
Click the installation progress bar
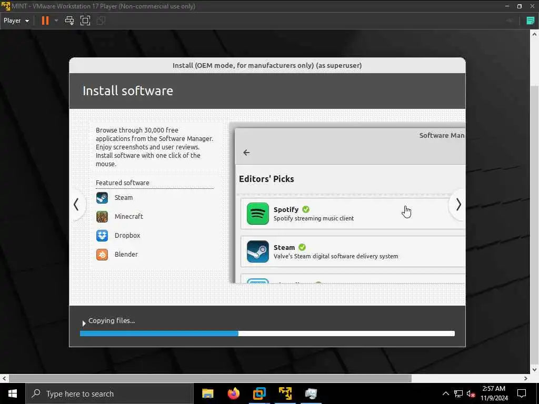coord(267,334)
